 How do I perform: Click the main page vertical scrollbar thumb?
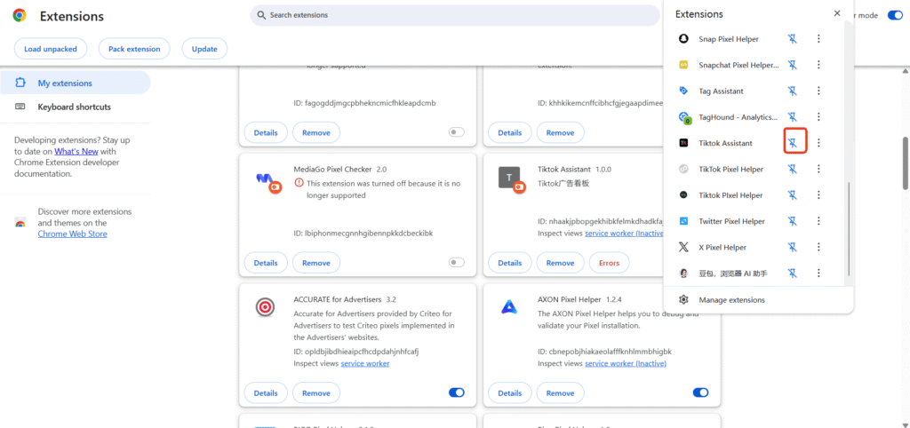906,163
